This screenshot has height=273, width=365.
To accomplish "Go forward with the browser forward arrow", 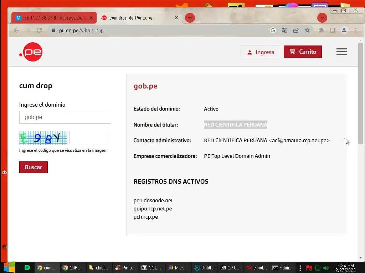I will coord(28,31).
